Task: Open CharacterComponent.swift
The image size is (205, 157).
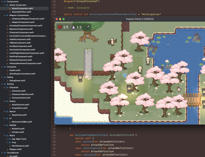Action: 21,33
